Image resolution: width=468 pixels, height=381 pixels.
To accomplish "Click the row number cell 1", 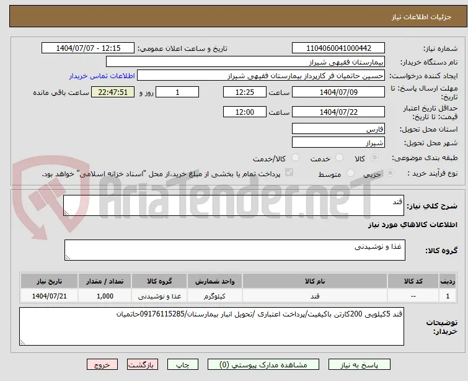I will click(448, 296).
